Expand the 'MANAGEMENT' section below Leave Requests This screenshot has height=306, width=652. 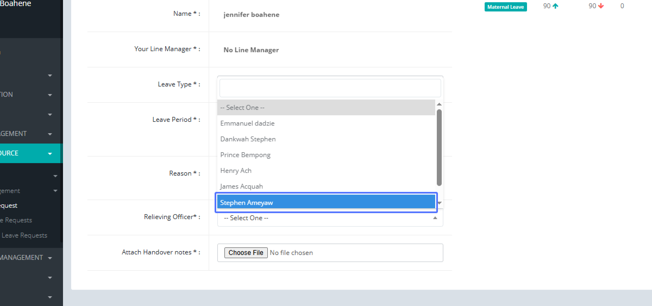coord(50,258)
